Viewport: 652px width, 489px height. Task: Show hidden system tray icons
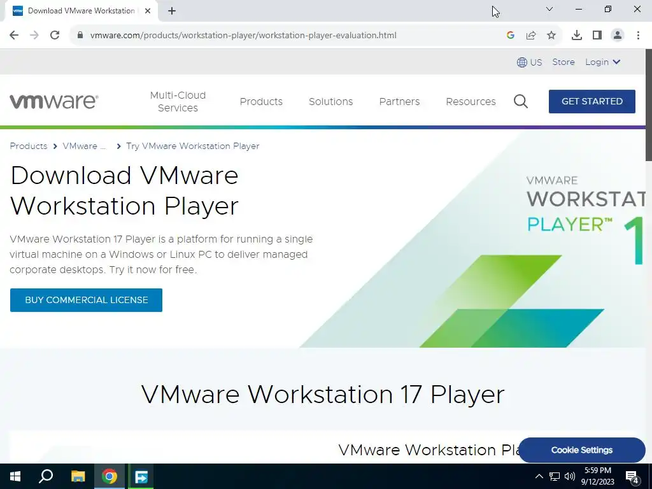click(x=539, y=476)
